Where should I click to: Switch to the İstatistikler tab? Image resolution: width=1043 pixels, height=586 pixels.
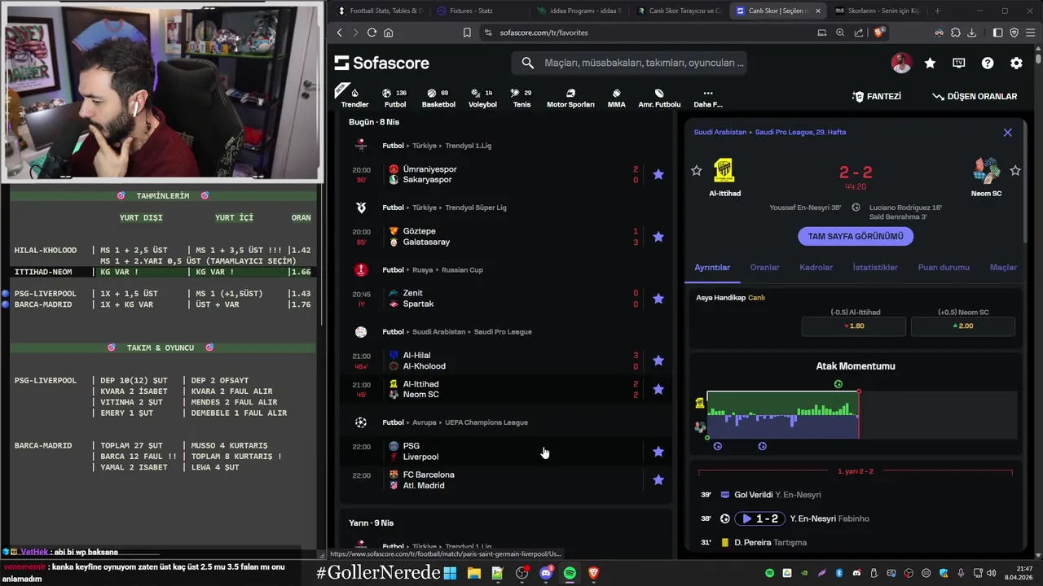875,268
